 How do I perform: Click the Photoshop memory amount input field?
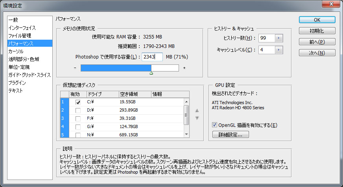(x=152, y=57)
